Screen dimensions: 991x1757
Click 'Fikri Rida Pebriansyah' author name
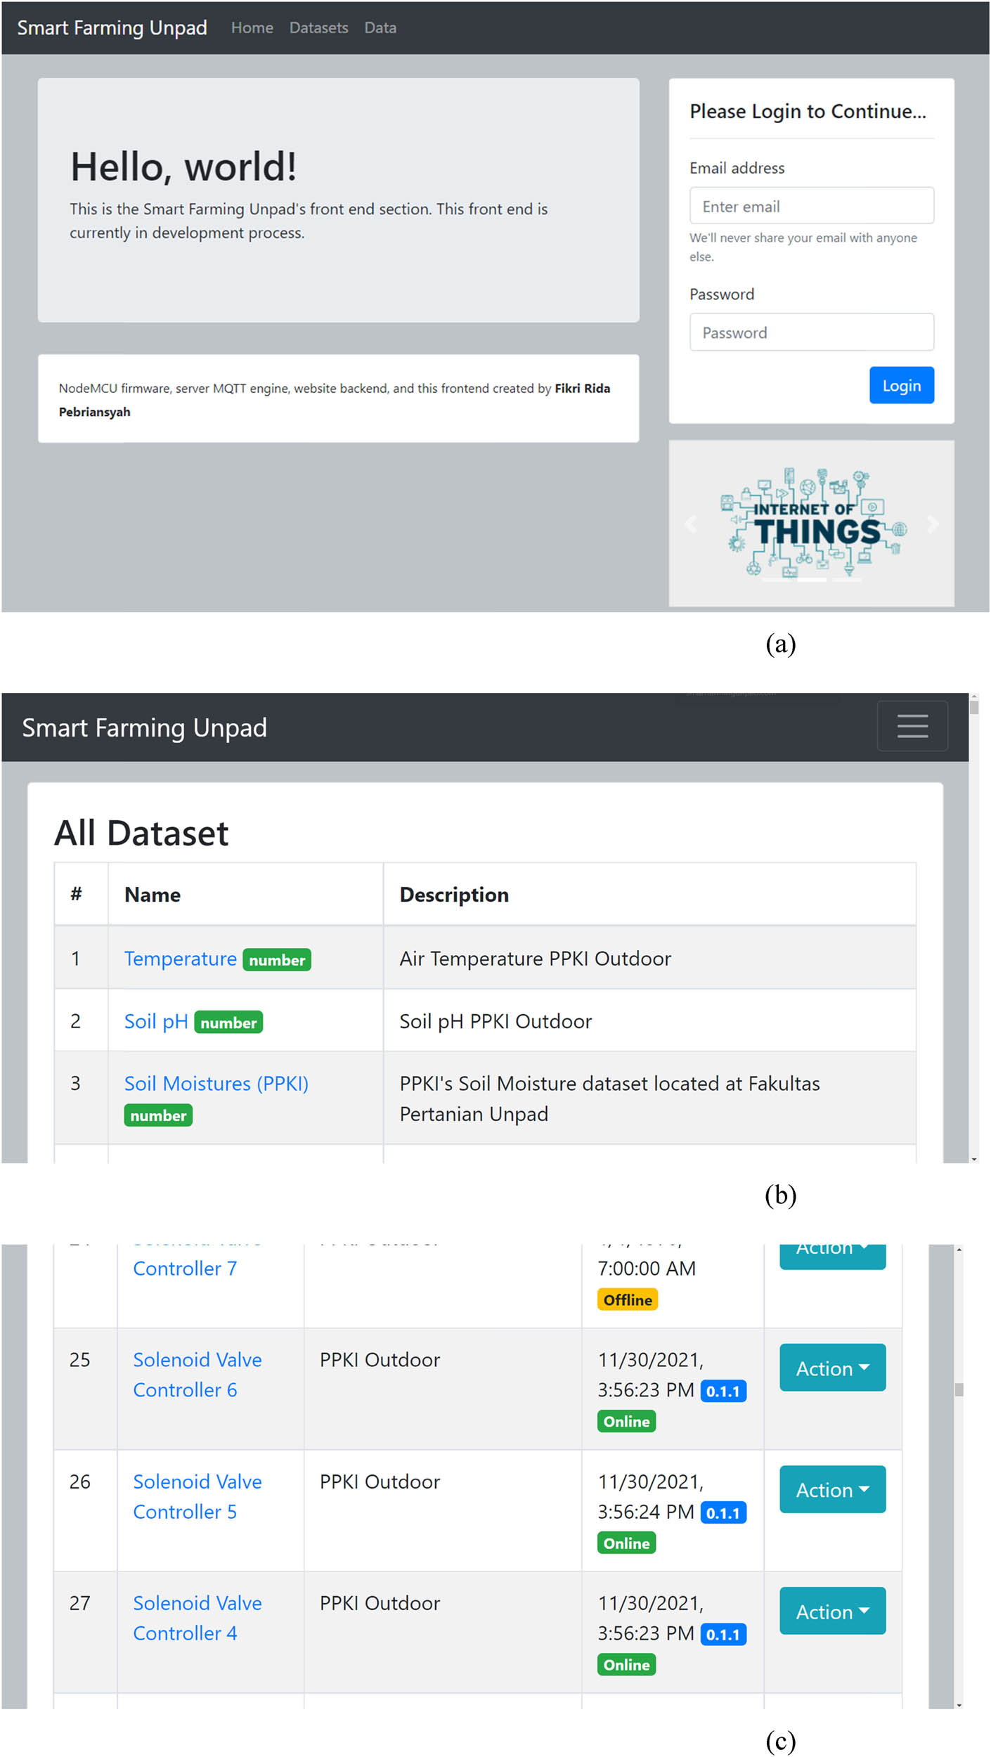click(335, 399)
